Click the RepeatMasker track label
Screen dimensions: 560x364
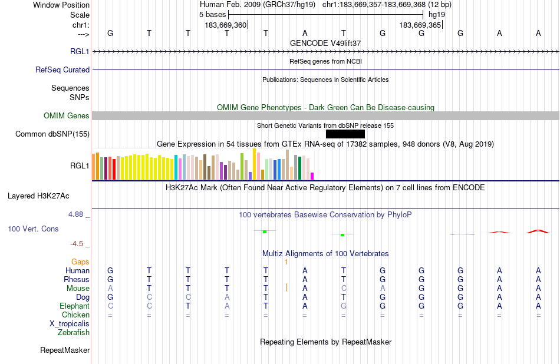point(65,350)
